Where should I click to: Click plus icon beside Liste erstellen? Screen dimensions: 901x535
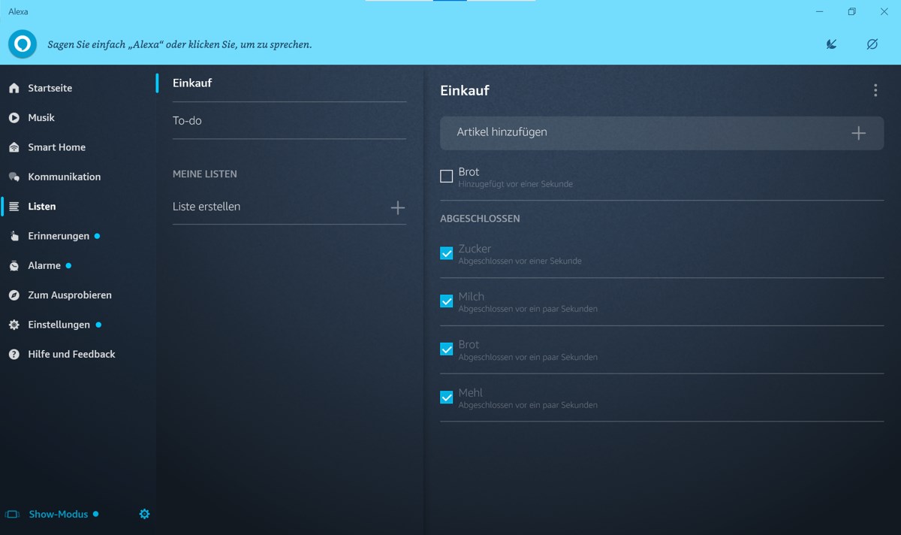click(398, 207)
